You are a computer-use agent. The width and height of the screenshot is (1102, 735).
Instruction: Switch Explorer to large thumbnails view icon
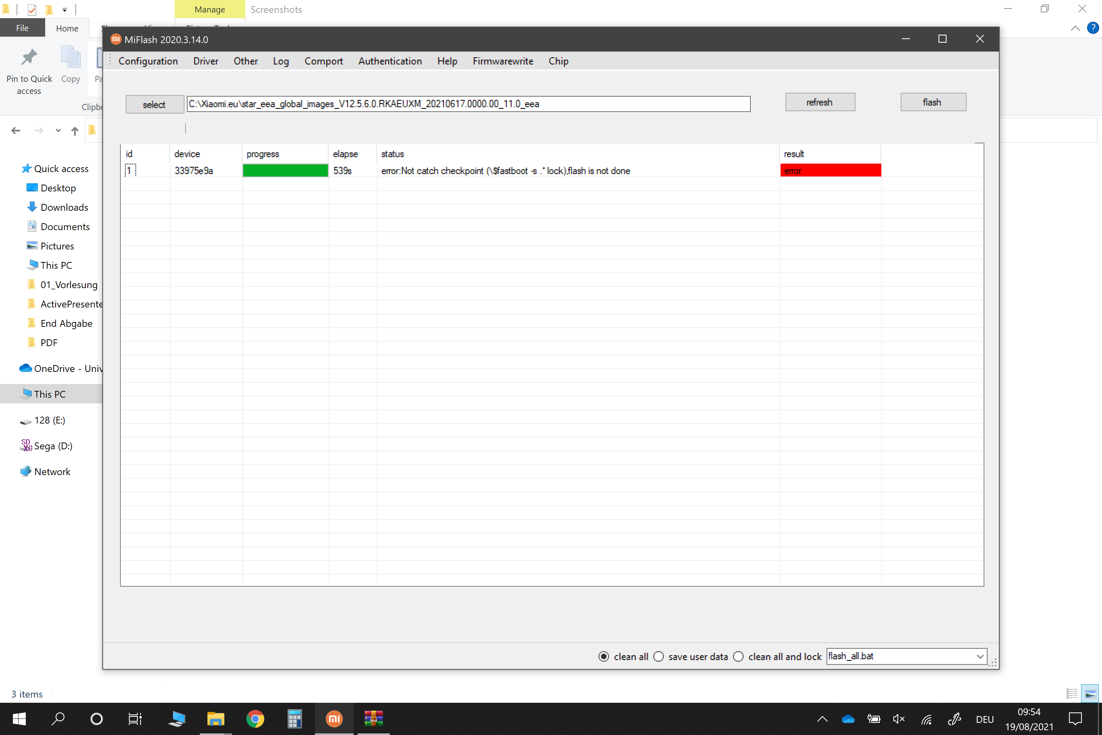click(x=1090, y=693)
